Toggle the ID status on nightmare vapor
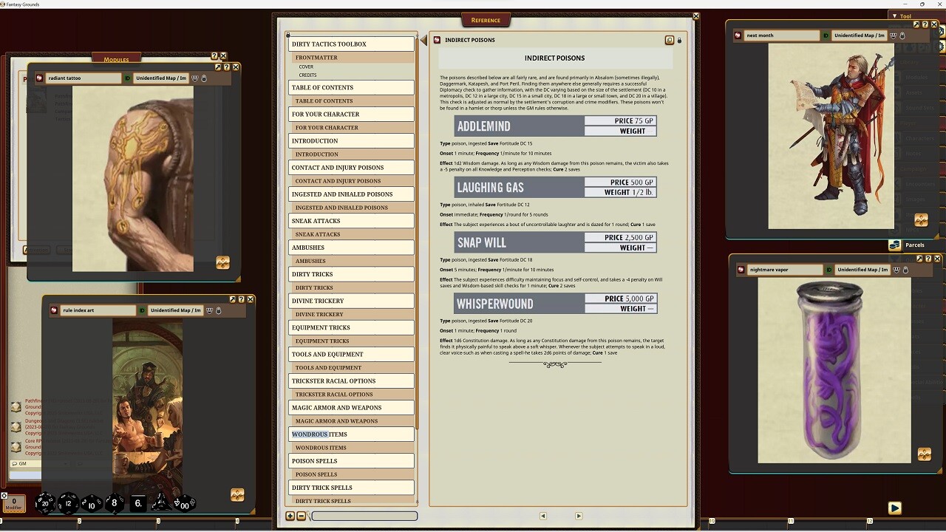 (829, 270)
